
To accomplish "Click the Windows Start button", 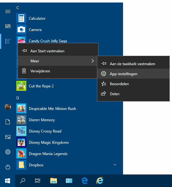I will [x=8, y=181].
